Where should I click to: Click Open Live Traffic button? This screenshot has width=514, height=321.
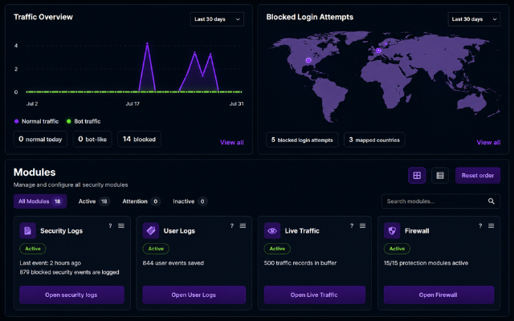(x=314, y=295)
